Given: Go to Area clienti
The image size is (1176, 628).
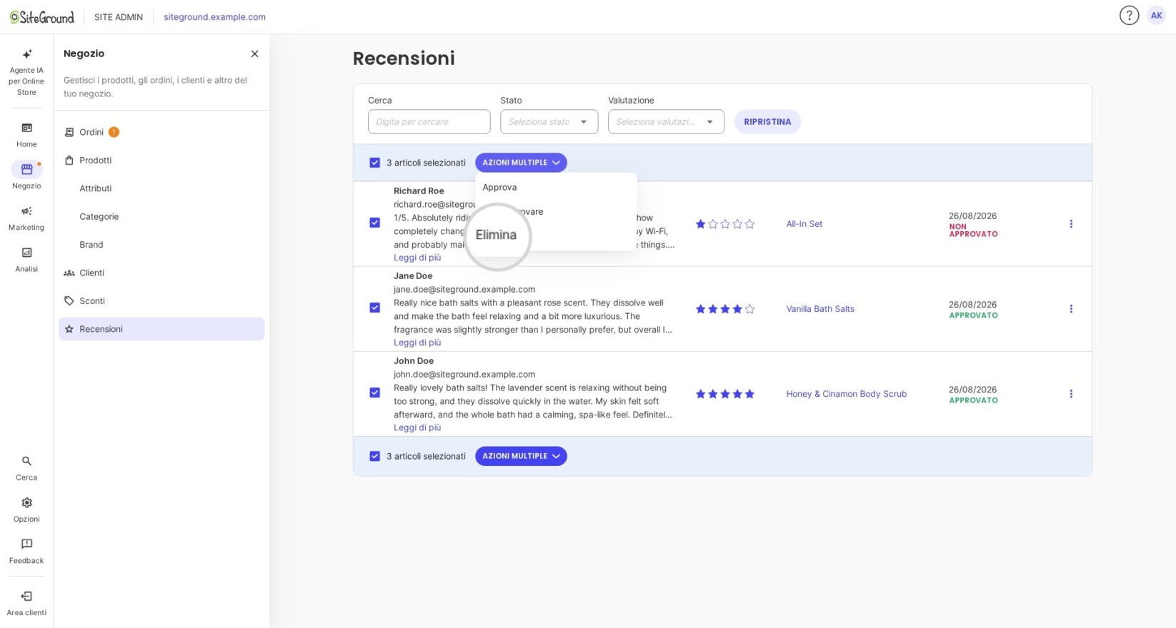Looking at the screenshot, I should point(26,603).
